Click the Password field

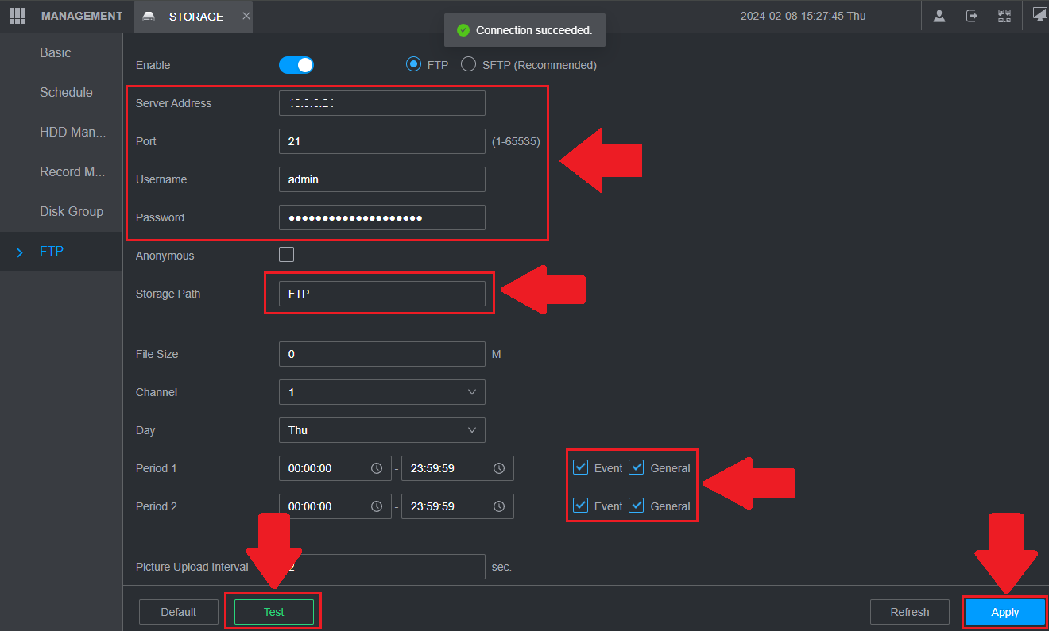click(382, 217)
